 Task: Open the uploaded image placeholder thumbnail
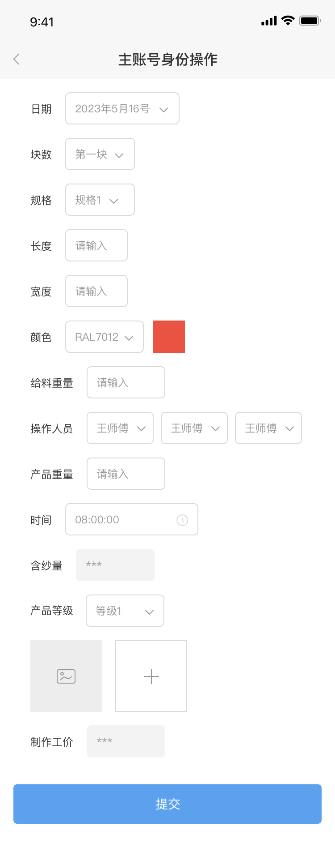tap(66, 676)
